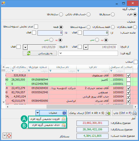Enable فعال checkbox for از تاریخ
139x141 pixels.
click(x=80, y=47)
